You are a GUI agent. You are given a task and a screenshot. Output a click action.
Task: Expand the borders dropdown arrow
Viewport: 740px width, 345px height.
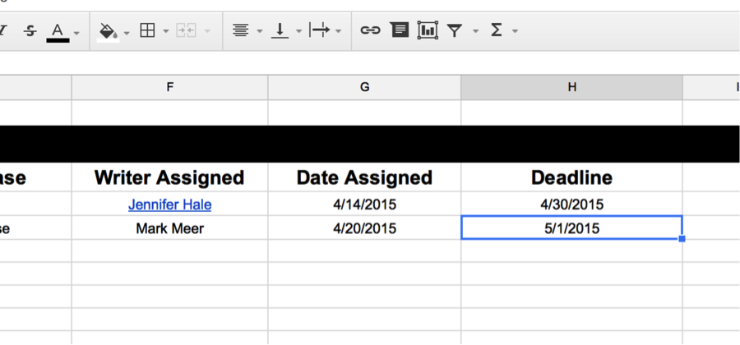pos(165,32)
